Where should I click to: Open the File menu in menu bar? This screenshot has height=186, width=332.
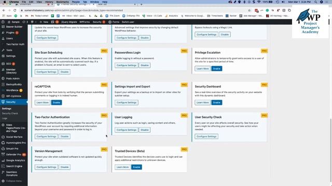pyautogui.click(x=24, y=2)
